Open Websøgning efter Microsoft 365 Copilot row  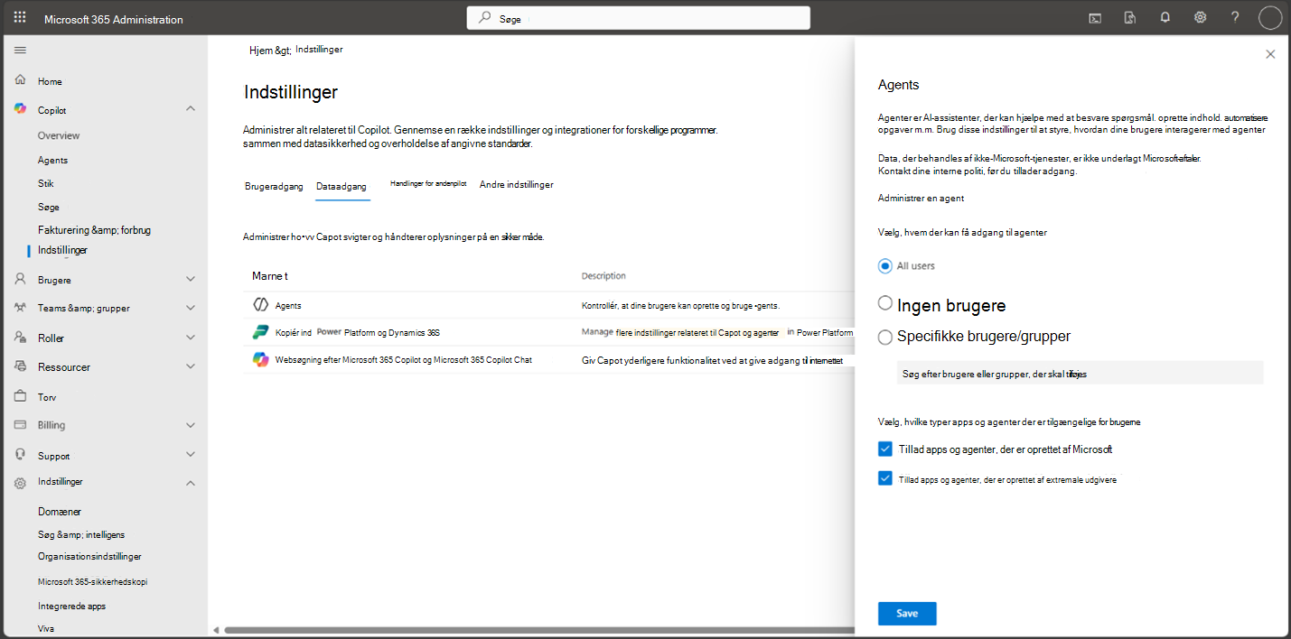(x=547, y=359)
